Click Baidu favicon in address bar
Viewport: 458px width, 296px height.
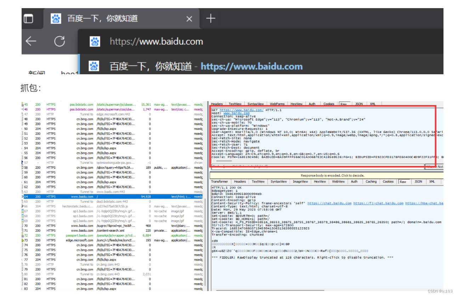95,41
